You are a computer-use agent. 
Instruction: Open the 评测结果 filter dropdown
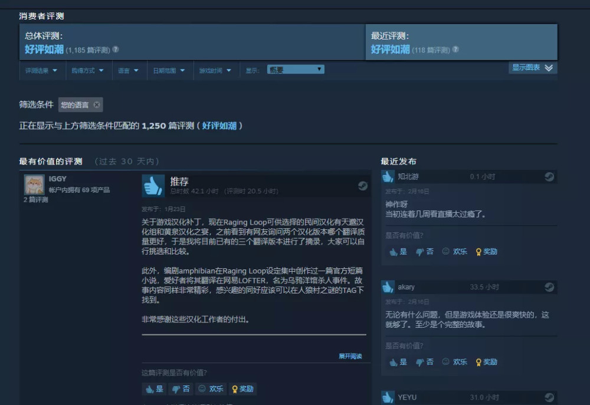pyautogui.click(x=41, y=70)
